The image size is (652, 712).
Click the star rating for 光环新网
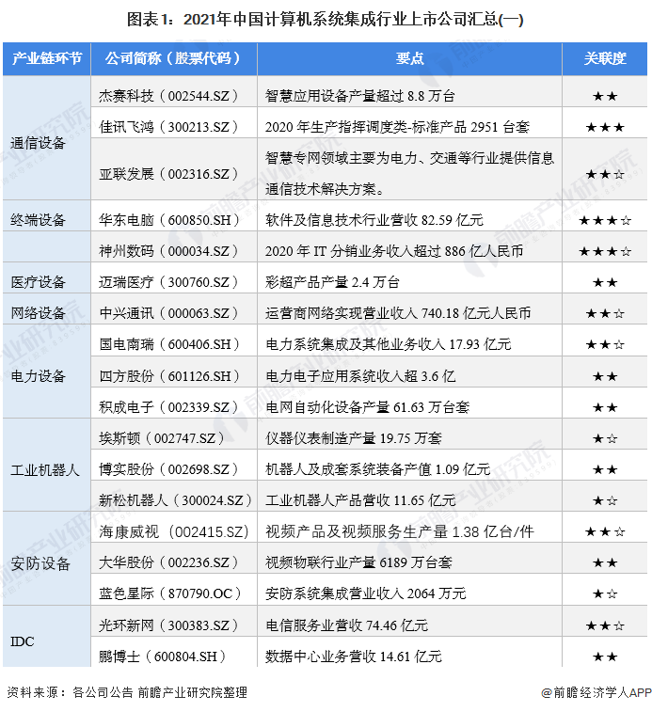pos(605,625)
